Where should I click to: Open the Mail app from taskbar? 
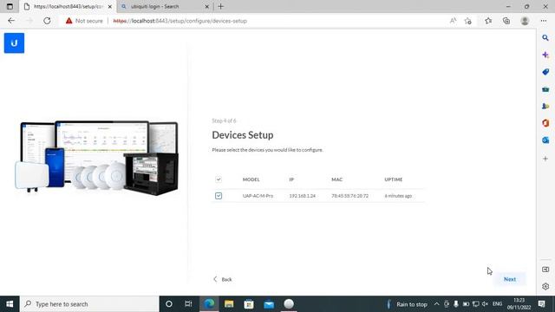(x=269, y=304)
